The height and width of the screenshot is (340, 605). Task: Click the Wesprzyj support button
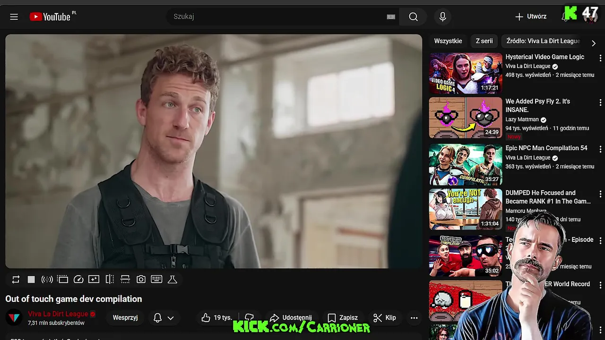(x=125, y=318)
